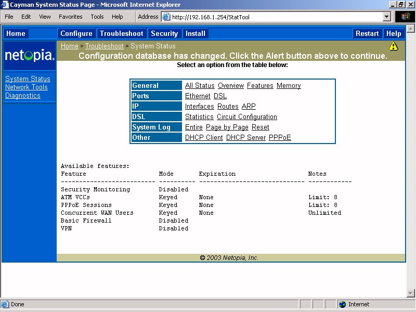Open Network Tools in sidebar
The height and width of the screenshot is (312, 416).
tap(27, 87)
